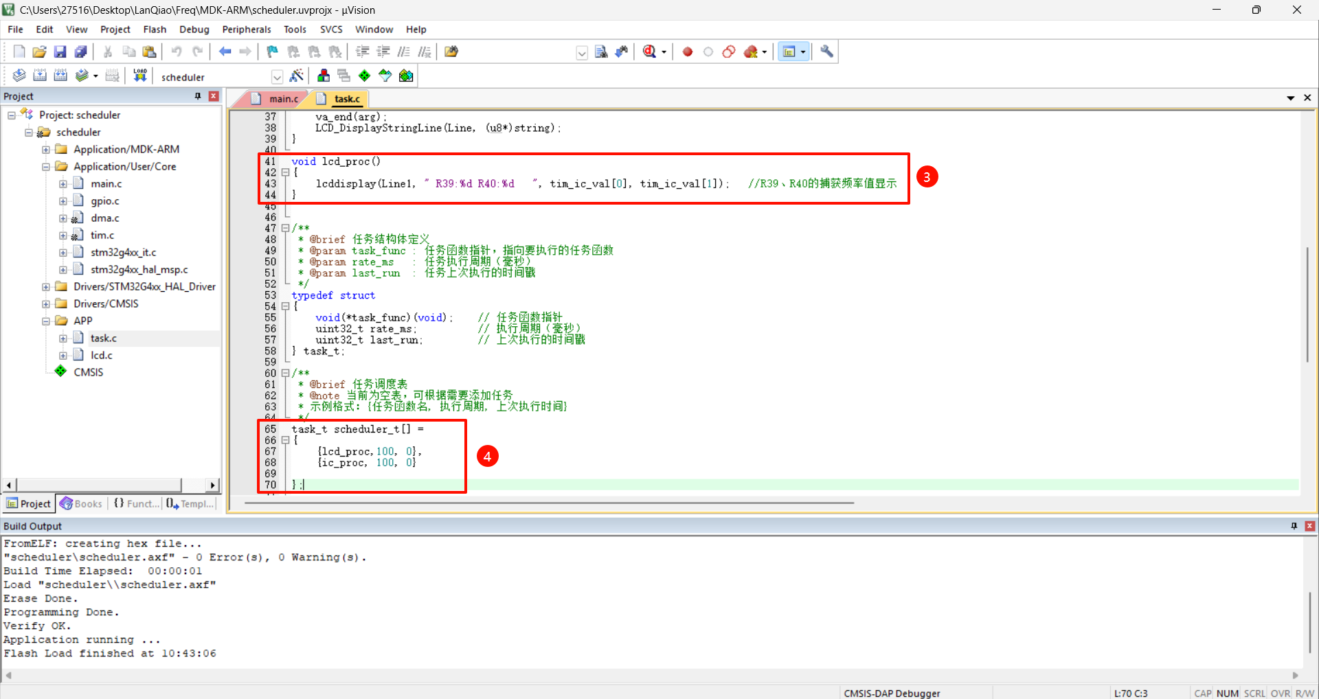This screenshot has width=1319, height=699.
Task: Click the Build target icon
Action: pyautogui.click(x=40, y=76)
